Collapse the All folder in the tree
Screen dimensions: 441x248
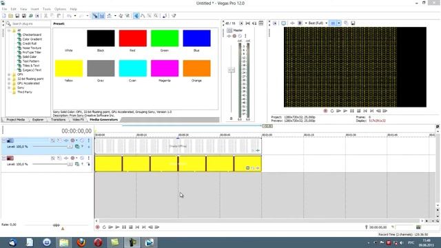pos(9,30)
